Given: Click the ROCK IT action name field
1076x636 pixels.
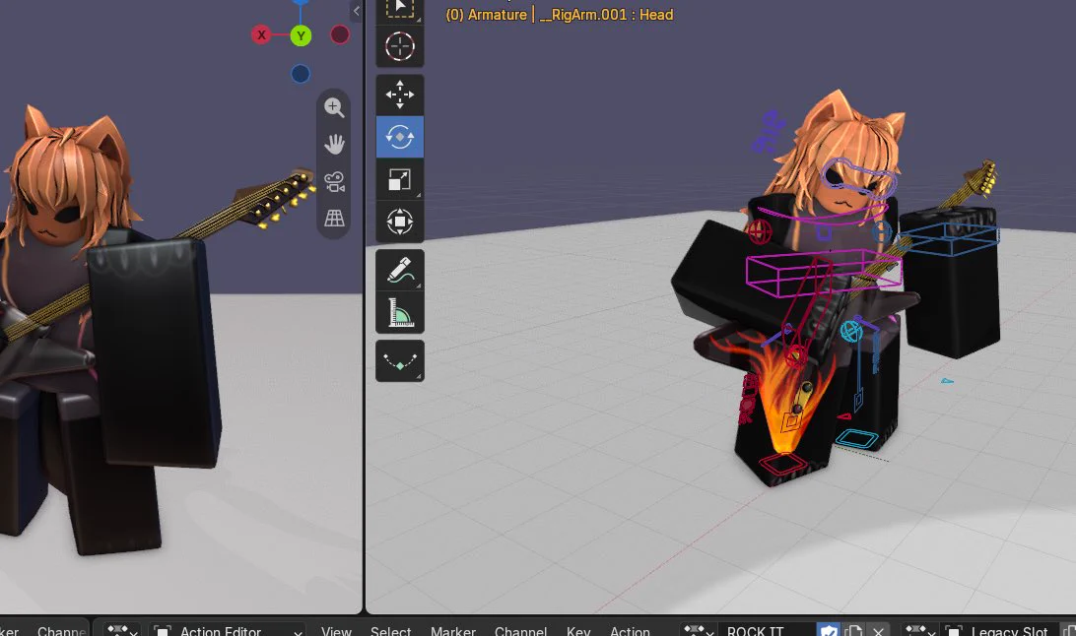Looking at the screenshot, I should pyautogui.click(x=768, y=630).
